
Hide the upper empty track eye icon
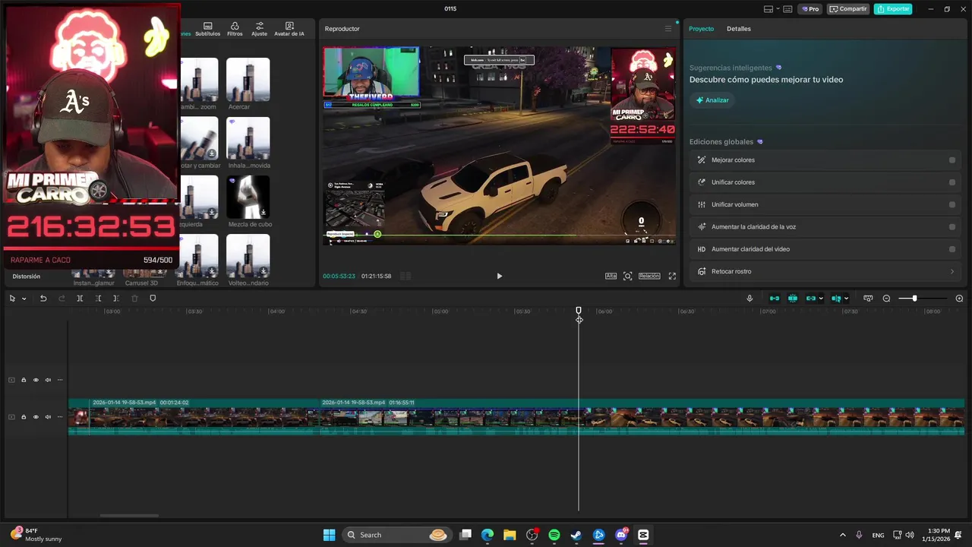coord(36,380)
